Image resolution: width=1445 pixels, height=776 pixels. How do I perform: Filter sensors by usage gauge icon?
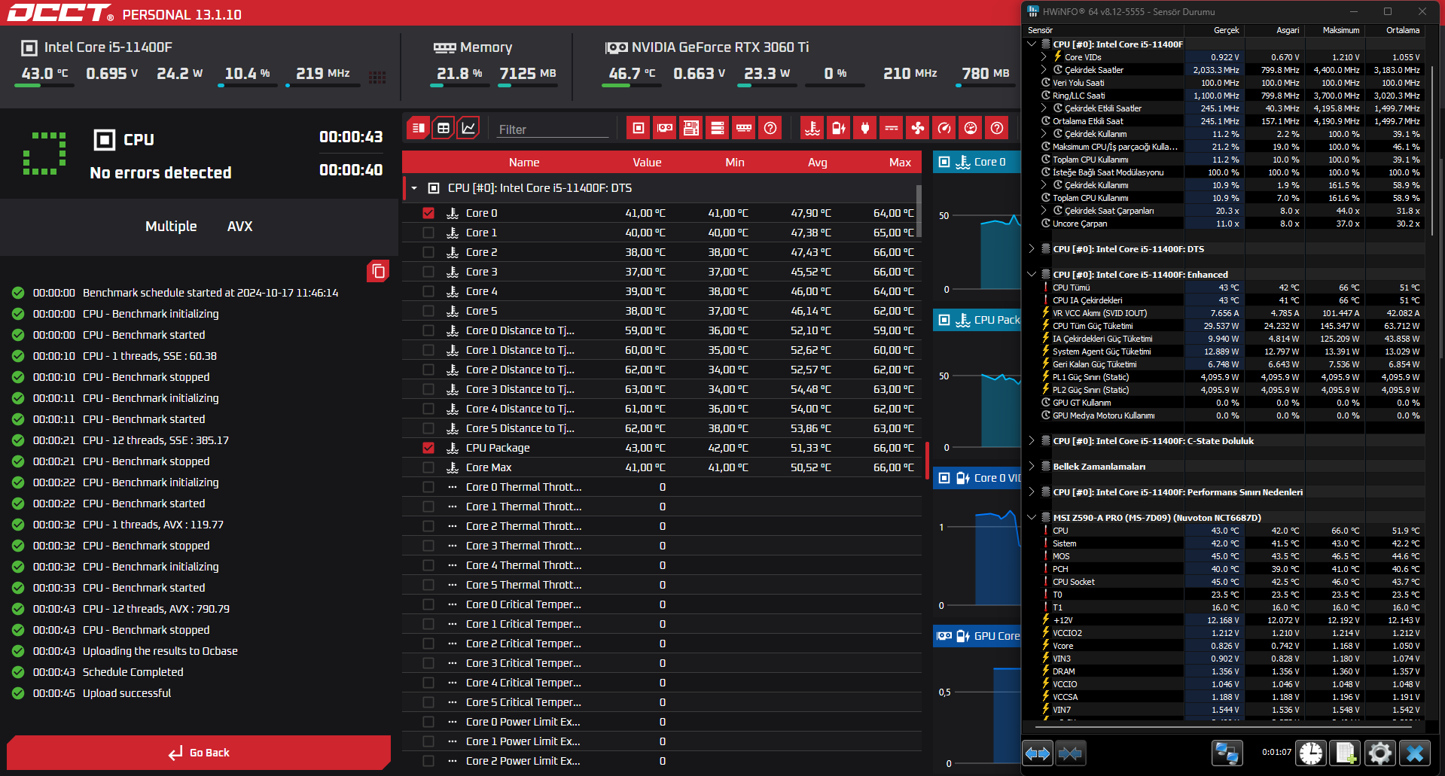pos(971,128)
